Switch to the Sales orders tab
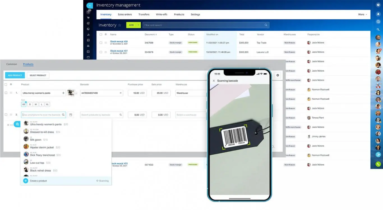 [125, 15]
